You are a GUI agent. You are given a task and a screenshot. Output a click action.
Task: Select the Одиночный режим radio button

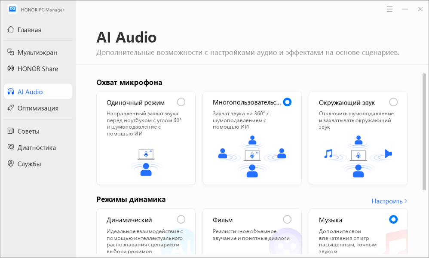(181, 102)
